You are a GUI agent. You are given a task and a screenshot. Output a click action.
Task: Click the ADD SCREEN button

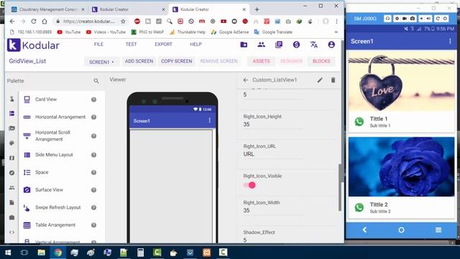coord(139,61)
